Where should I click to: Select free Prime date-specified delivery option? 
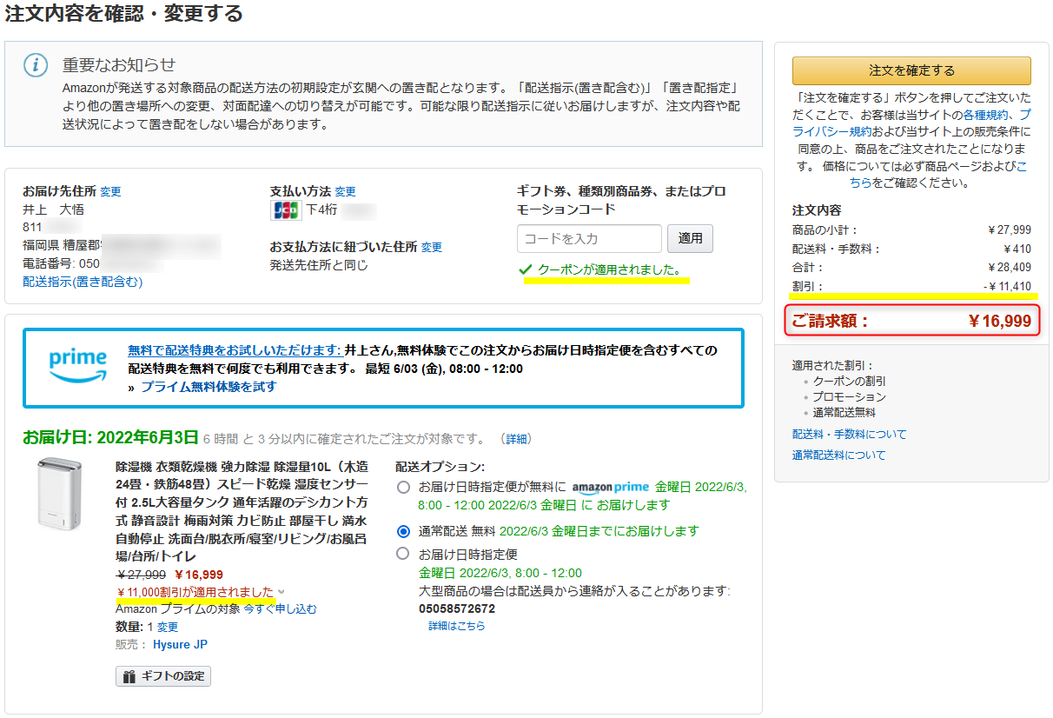tap(403, 487)
